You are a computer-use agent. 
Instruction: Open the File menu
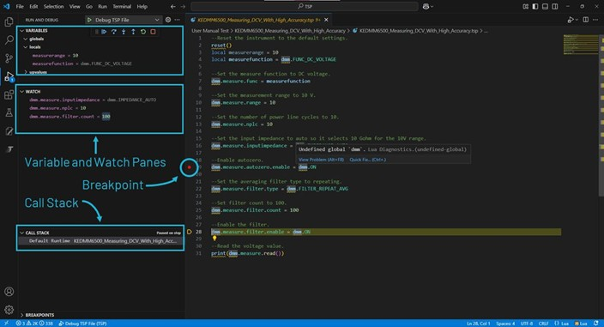tap(20, 7)
